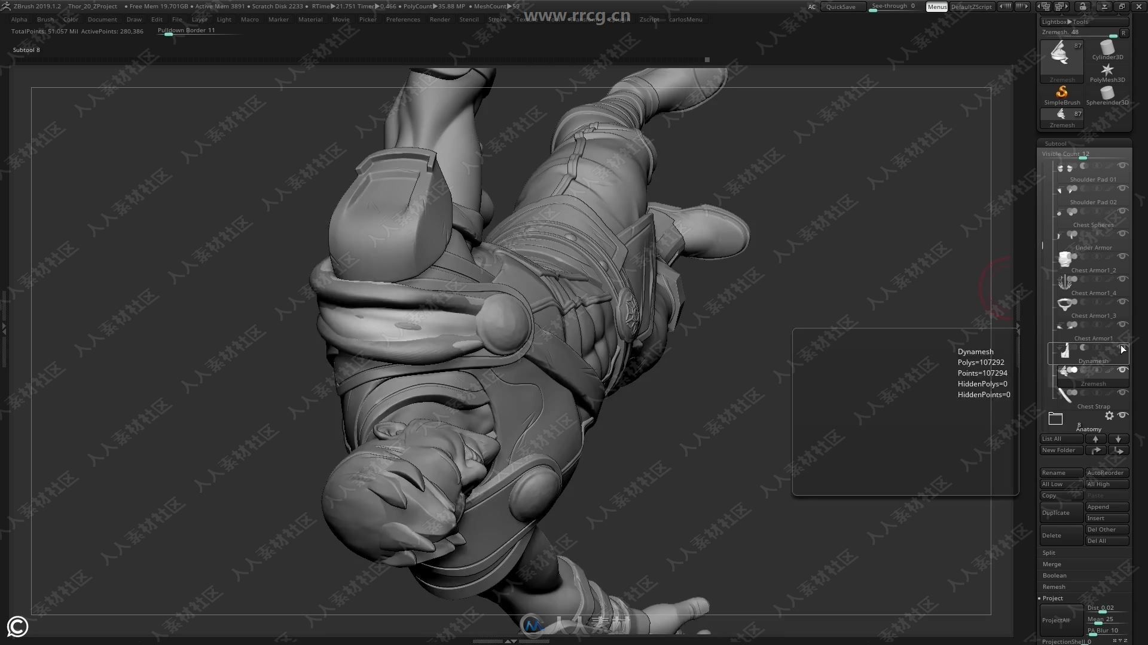Select the Sphereinder3D tool thumbnail
The width and height of the screenshot is (1148, 645).
[x=1107, y=96]
